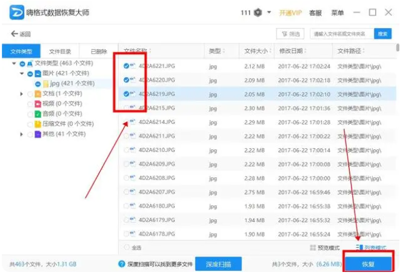Switch to 预览模式 preview mode
Image resolution: width=403 pixels, height=275 pixels.
[x=325, y=248]
